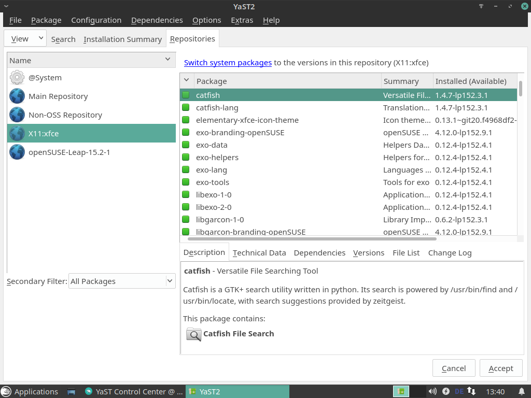
Task: Click the Name column sort chevron
Action: pos(167,60)
